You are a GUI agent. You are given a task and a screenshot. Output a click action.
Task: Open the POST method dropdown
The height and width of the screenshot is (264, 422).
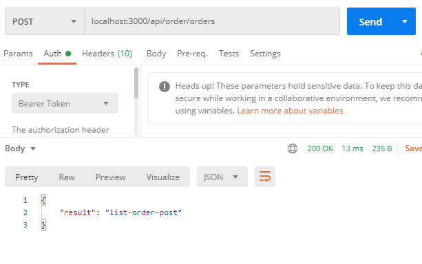pos(45,21)
